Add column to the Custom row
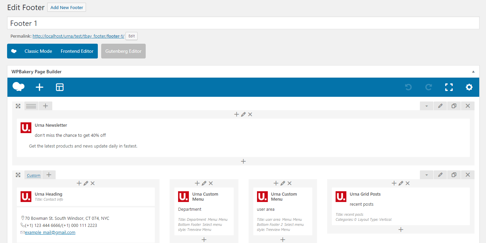 click(49, 175)
